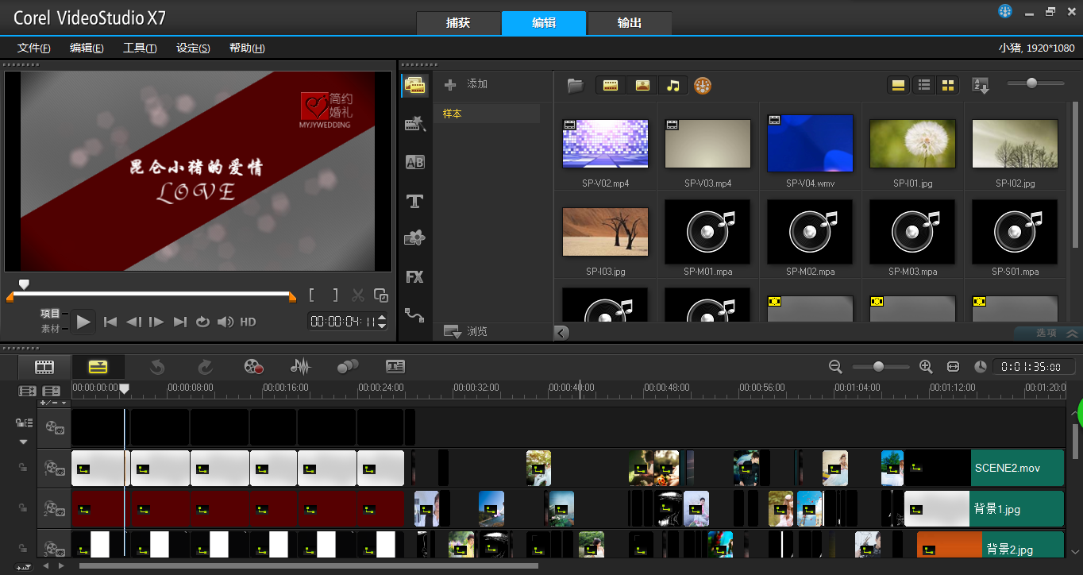
Task: Open the Record/Capture option
Action: 253,367
